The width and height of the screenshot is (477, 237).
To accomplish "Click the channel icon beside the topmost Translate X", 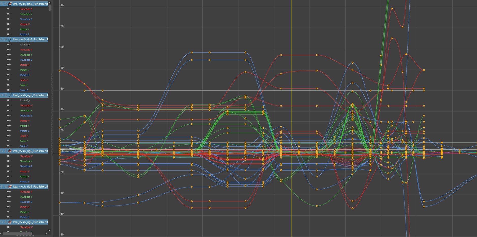I will tap(9, 9).
